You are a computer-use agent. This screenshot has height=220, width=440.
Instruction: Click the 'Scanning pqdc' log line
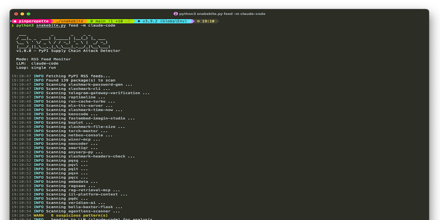pos(50,199)
